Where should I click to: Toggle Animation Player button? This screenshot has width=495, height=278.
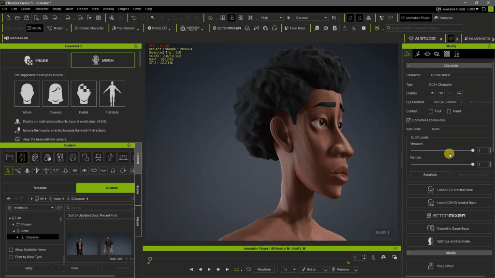pos(415,18)
